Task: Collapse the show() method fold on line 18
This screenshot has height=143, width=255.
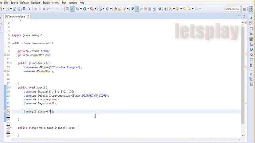Action: [11, 87]
